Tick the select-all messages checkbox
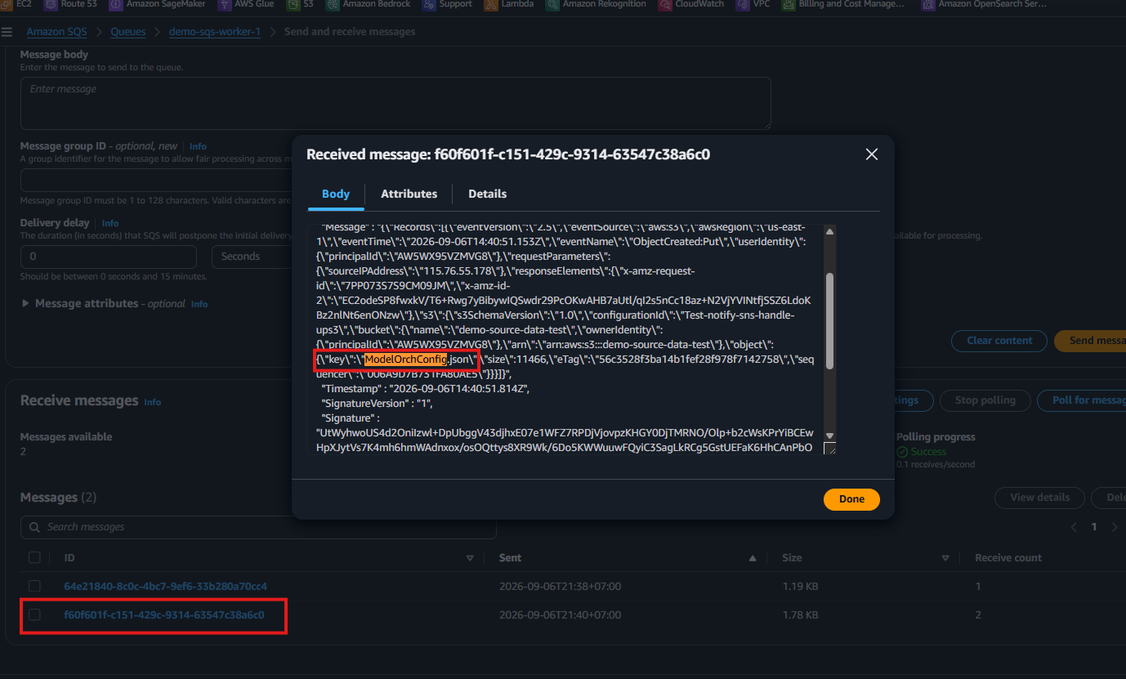Image resolution: width=1126 pixels, height=679 pixels. (34, 558)
